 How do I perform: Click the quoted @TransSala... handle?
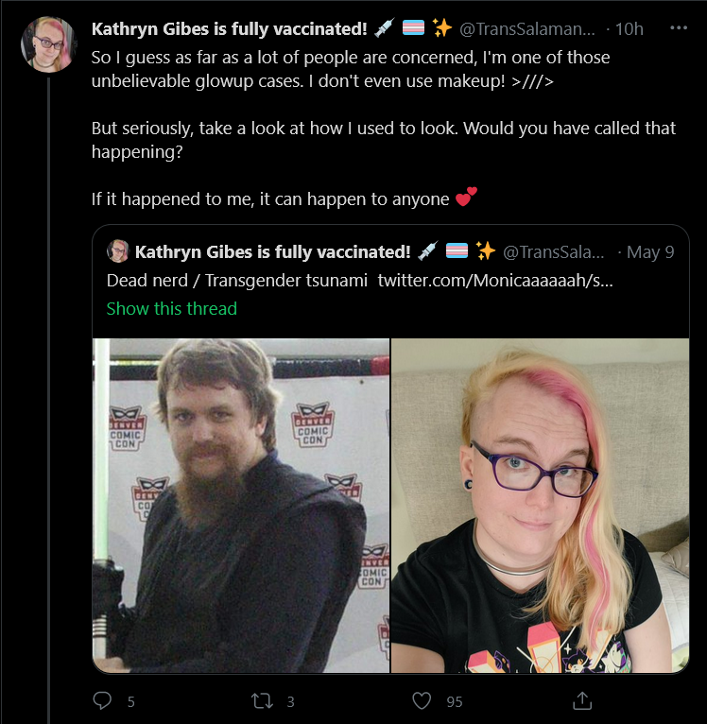[x=553, y=252]
